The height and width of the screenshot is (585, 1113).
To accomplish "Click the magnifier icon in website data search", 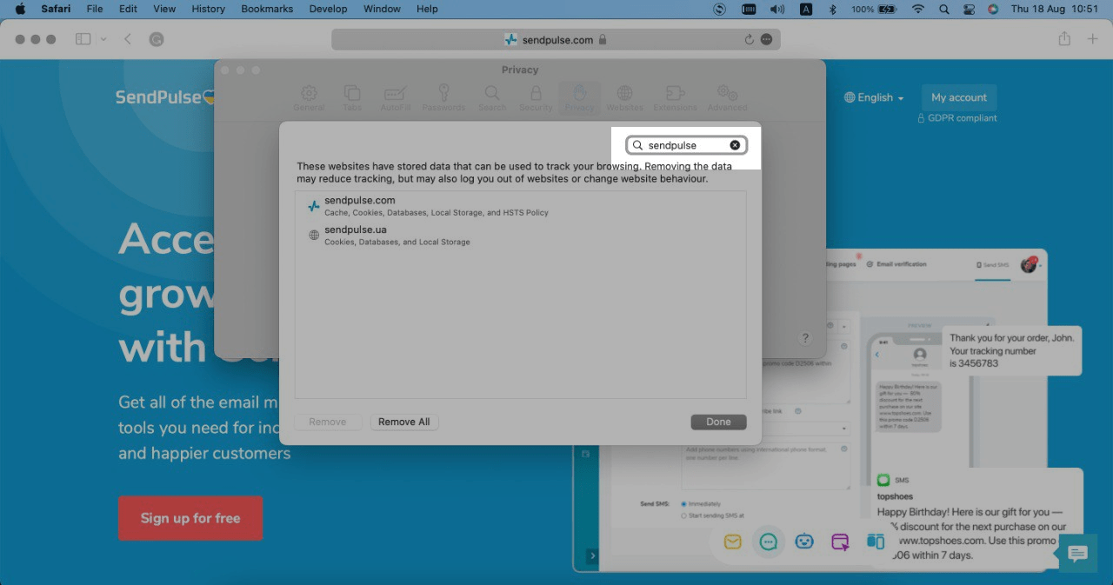I will point(637,145).
